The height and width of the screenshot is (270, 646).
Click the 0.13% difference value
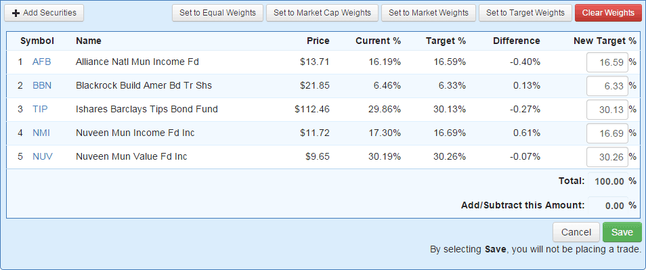pos(526,86)
